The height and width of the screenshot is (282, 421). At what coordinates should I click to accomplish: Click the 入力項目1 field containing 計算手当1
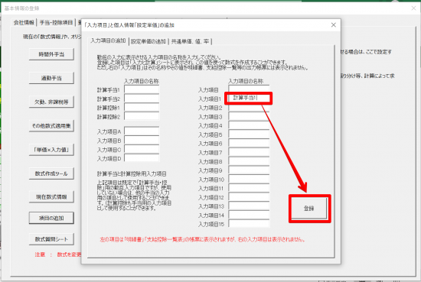tap(249, 98)
